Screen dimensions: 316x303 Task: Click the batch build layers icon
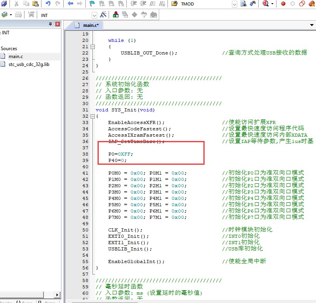(4, 15)
